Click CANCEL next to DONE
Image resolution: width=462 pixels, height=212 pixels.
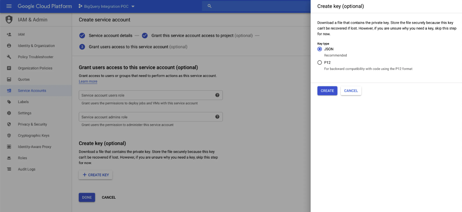(109, 197)
